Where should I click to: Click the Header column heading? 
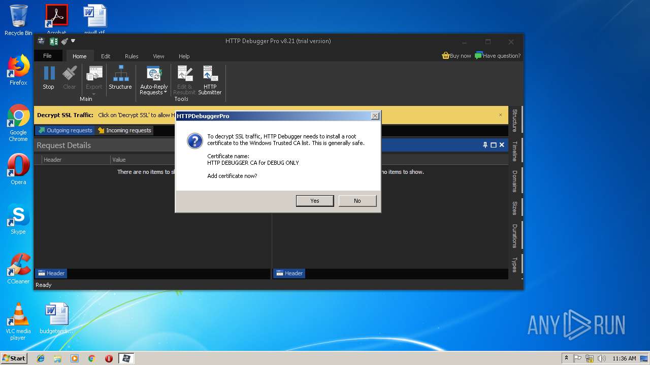pyautogui.click(x=76, y=160)
